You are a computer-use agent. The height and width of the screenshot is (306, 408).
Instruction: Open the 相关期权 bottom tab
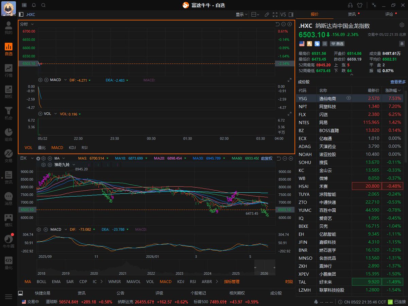(x=237, y=293)
